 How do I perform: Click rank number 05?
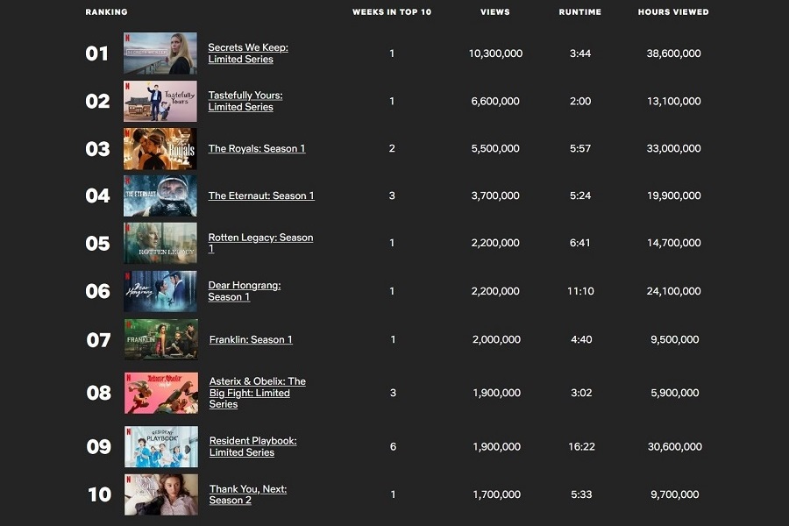[x=97, y=244]
